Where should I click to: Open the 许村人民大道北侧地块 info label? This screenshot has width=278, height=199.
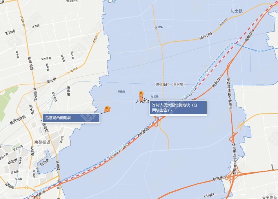click(178, 108)
